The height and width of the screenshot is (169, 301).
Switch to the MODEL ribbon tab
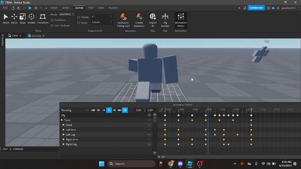click(x=66, y=8)
